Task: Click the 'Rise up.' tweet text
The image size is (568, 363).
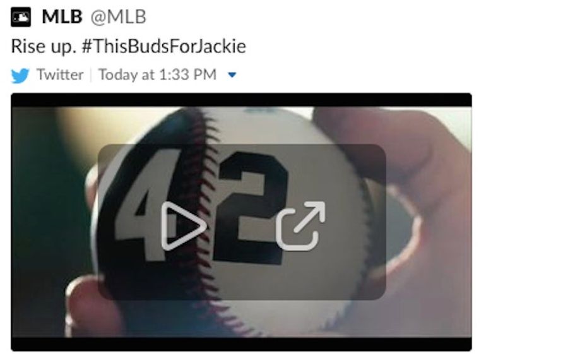Action: [x=44, y=47]
